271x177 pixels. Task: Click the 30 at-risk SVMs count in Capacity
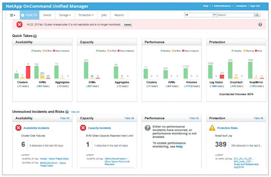tap(92, 76)
